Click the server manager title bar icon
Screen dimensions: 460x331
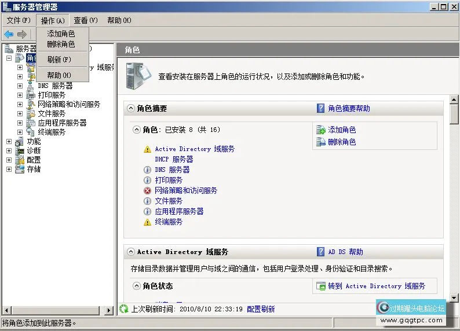[x=6, y=6]
